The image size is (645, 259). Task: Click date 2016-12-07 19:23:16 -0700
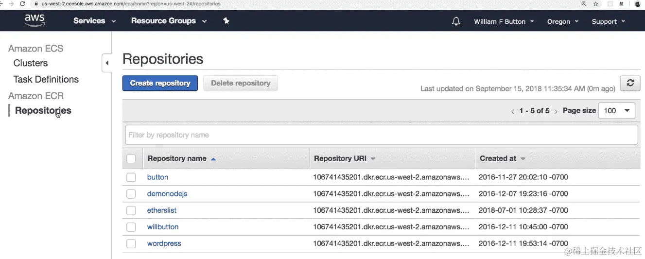[523, 194]
